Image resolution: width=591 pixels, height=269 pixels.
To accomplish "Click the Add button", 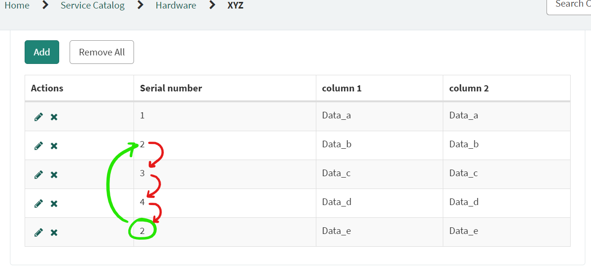I will coord(42,52).
